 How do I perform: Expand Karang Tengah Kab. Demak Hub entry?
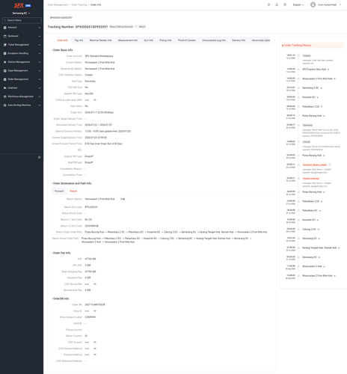click(321, 248)
